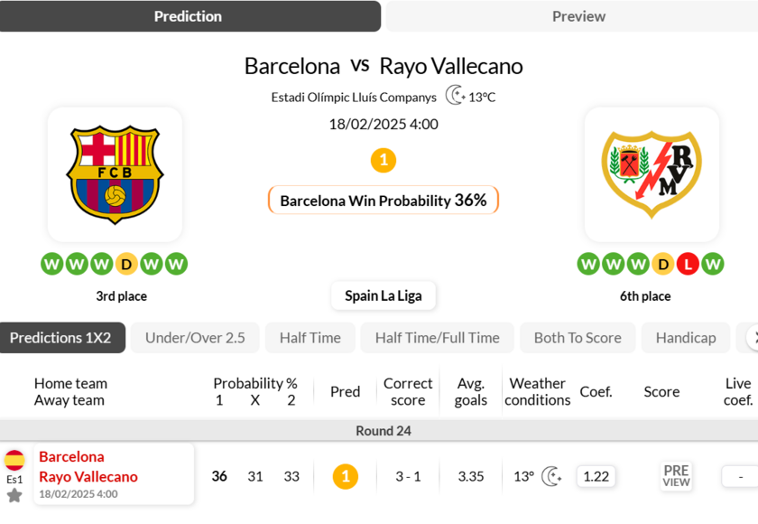758x524 pixels.
Task: Open the PRE VIEW match link
Action: (x=676, y=476)
